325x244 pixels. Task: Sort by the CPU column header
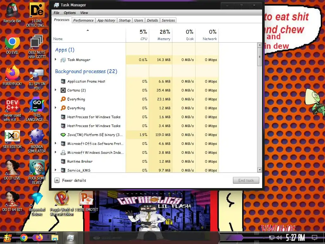point(137,35)
